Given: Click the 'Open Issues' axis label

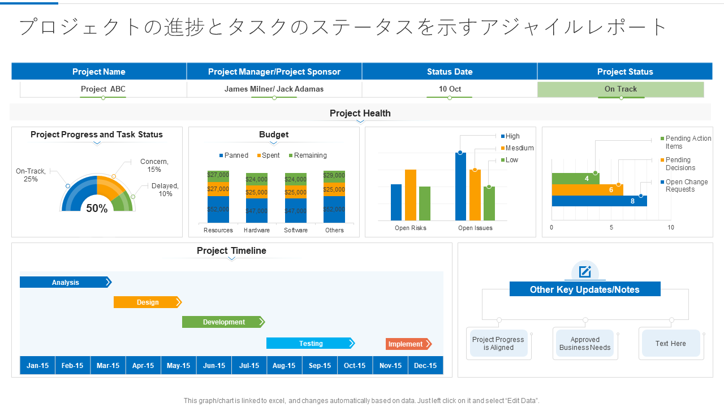Looking at the screenshot, I should click(475, 228).
